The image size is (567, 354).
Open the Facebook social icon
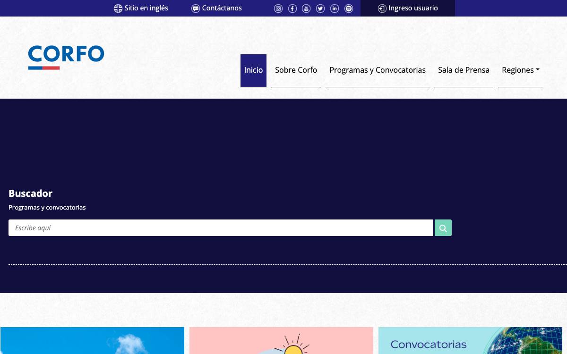[292, 8]
